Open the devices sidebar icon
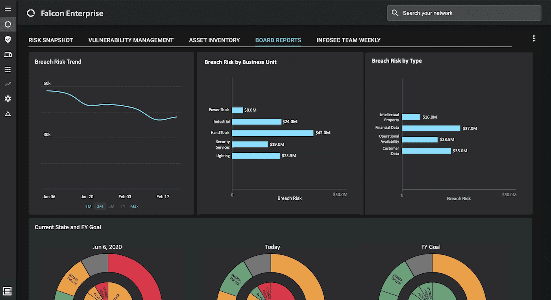Viewport: 551px width, 300px height. [x=8, y=55]
